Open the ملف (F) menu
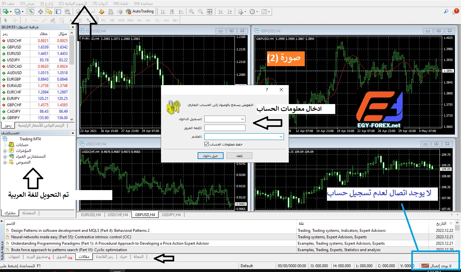This screenshot has height=272, width=461. pos(8,3)
